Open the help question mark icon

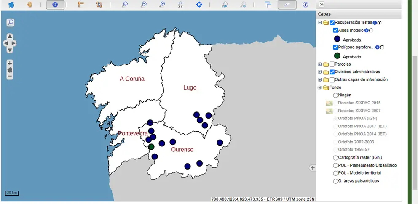[x=305, y=5]
